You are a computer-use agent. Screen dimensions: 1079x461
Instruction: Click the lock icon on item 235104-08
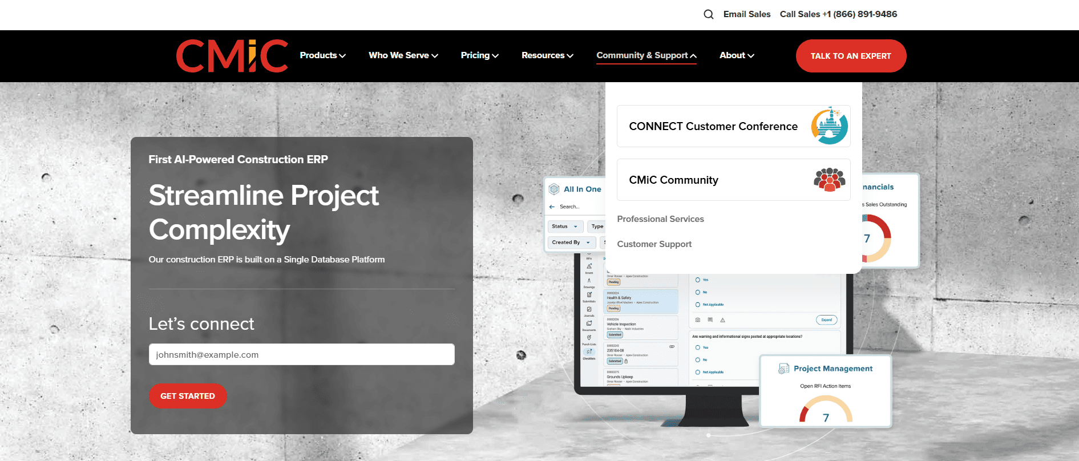(626, 361)
